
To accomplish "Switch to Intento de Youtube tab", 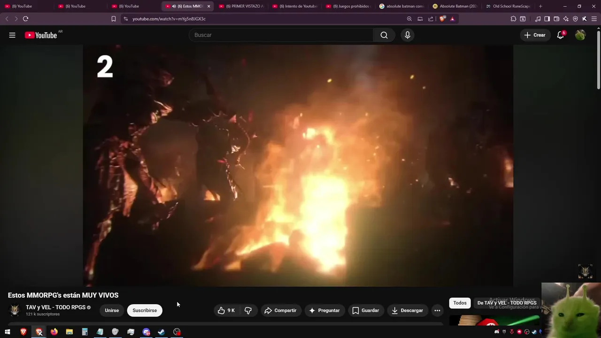I will (x=294, y=6).
